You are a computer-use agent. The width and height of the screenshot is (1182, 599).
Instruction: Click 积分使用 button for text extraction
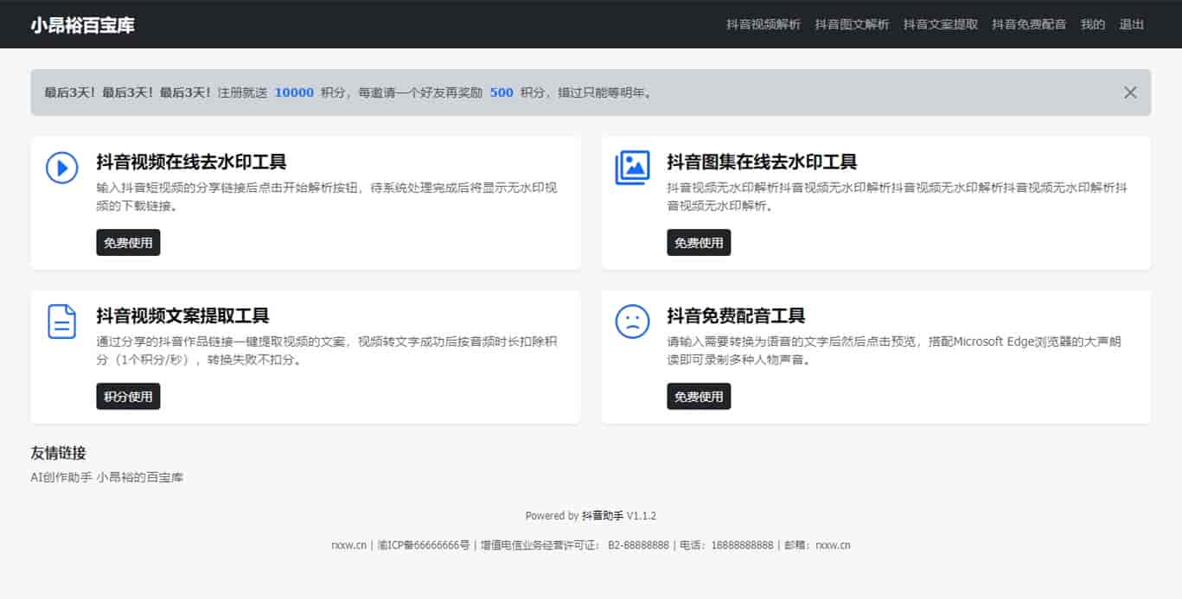coord(128,397)
